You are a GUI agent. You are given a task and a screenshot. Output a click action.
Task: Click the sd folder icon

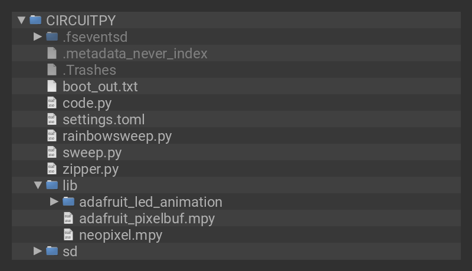52,252
